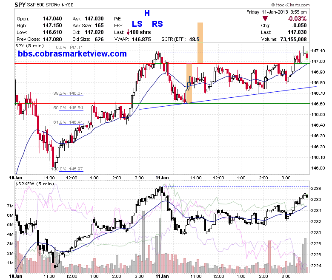Click the SCTR (ETF) value 48.5
This screenshot has height=280, width=332.
pos(194,40)
